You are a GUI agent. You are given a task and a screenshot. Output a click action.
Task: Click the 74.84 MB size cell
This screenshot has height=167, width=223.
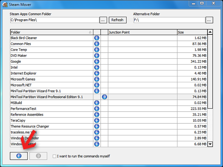click(192, 97)
